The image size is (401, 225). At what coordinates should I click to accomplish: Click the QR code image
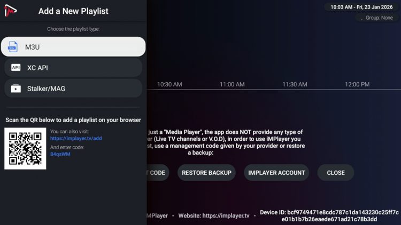click(25, 148)
